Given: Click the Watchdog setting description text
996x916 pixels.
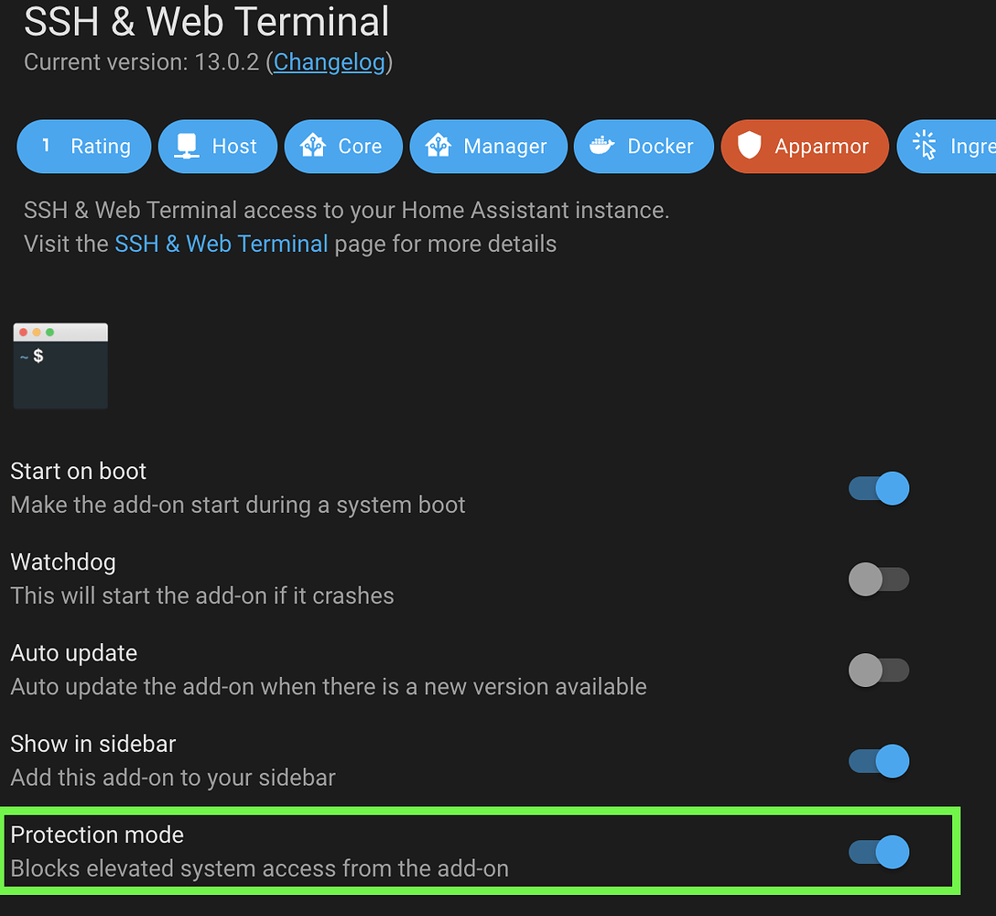Looking at the screenshot, I should 202,595.
